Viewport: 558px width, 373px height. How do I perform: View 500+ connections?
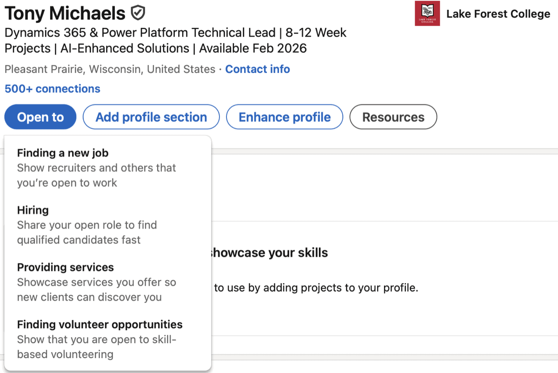(x=52, y=88)
